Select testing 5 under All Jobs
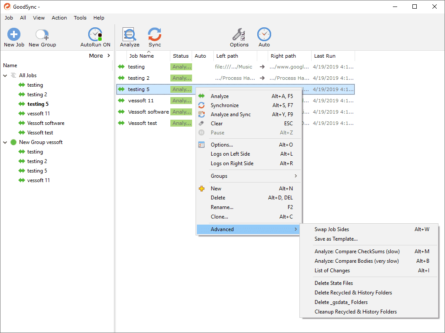The width and height of the screenshot is (445, 333). click(38, 104)
